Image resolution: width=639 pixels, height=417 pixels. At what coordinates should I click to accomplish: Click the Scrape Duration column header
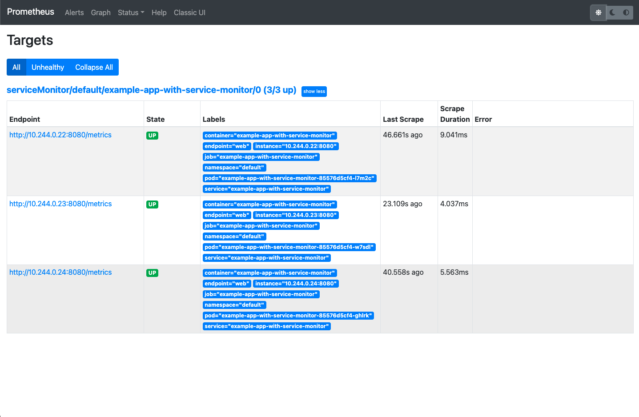click(455, 114)
